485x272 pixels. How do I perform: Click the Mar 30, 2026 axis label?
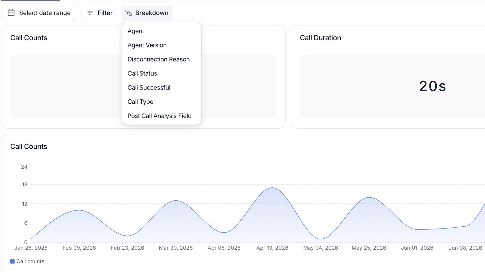point(176,248)
